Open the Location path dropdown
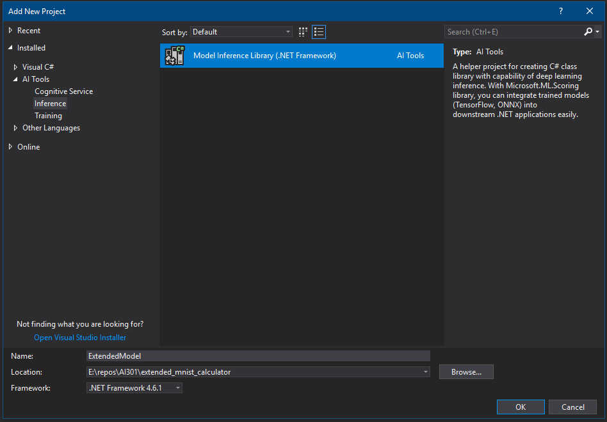 425,371
